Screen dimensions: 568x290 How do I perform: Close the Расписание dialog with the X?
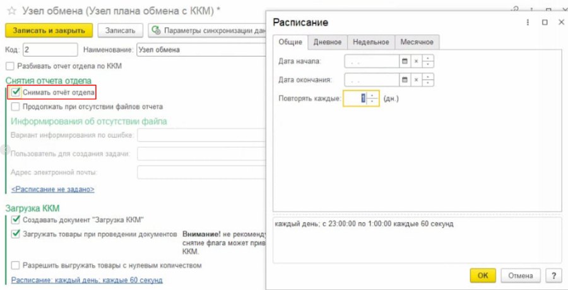(x=561, y=23)
